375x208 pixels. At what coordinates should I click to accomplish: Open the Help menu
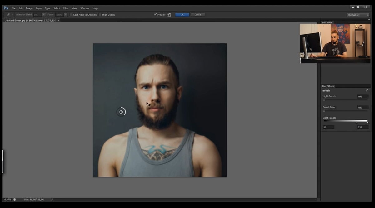pos(95,8)
